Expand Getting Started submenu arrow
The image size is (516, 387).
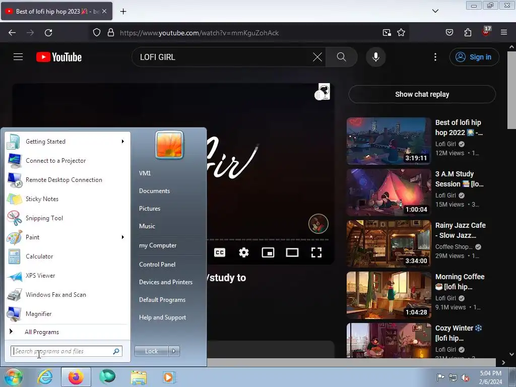[x=123, y=142]
